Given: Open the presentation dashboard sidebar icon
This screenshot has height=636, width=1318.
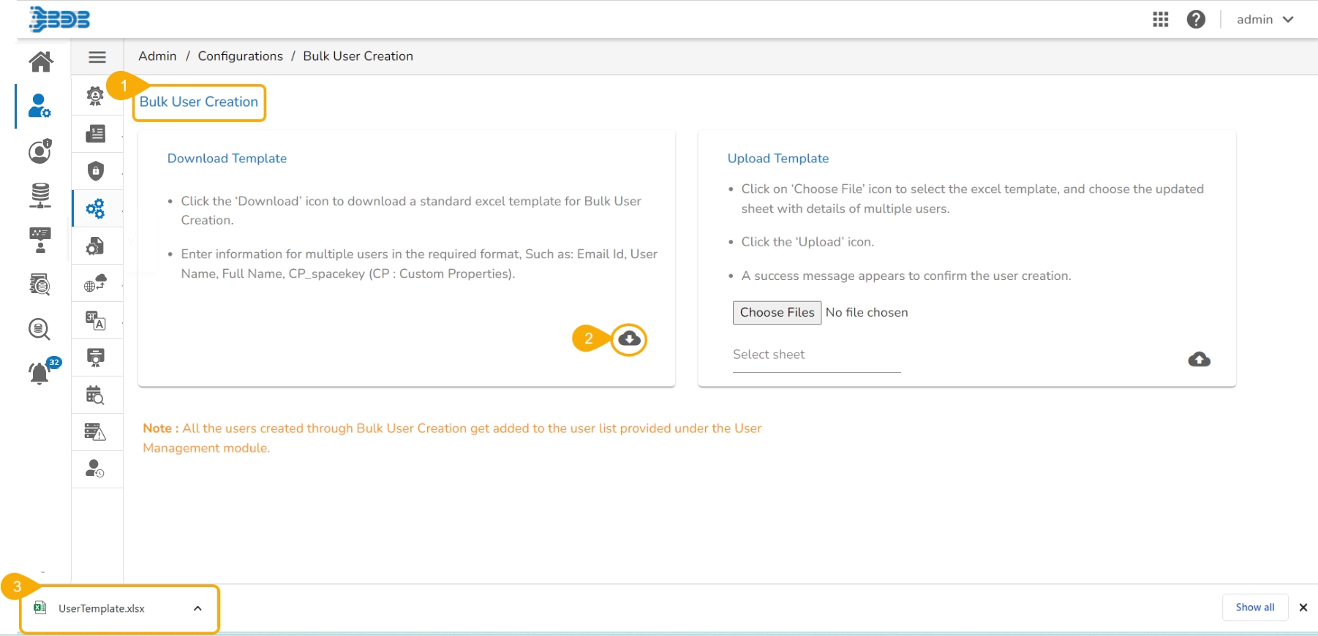Looking at the screenshot, I should pyautogui.click(x=40, y=240).
